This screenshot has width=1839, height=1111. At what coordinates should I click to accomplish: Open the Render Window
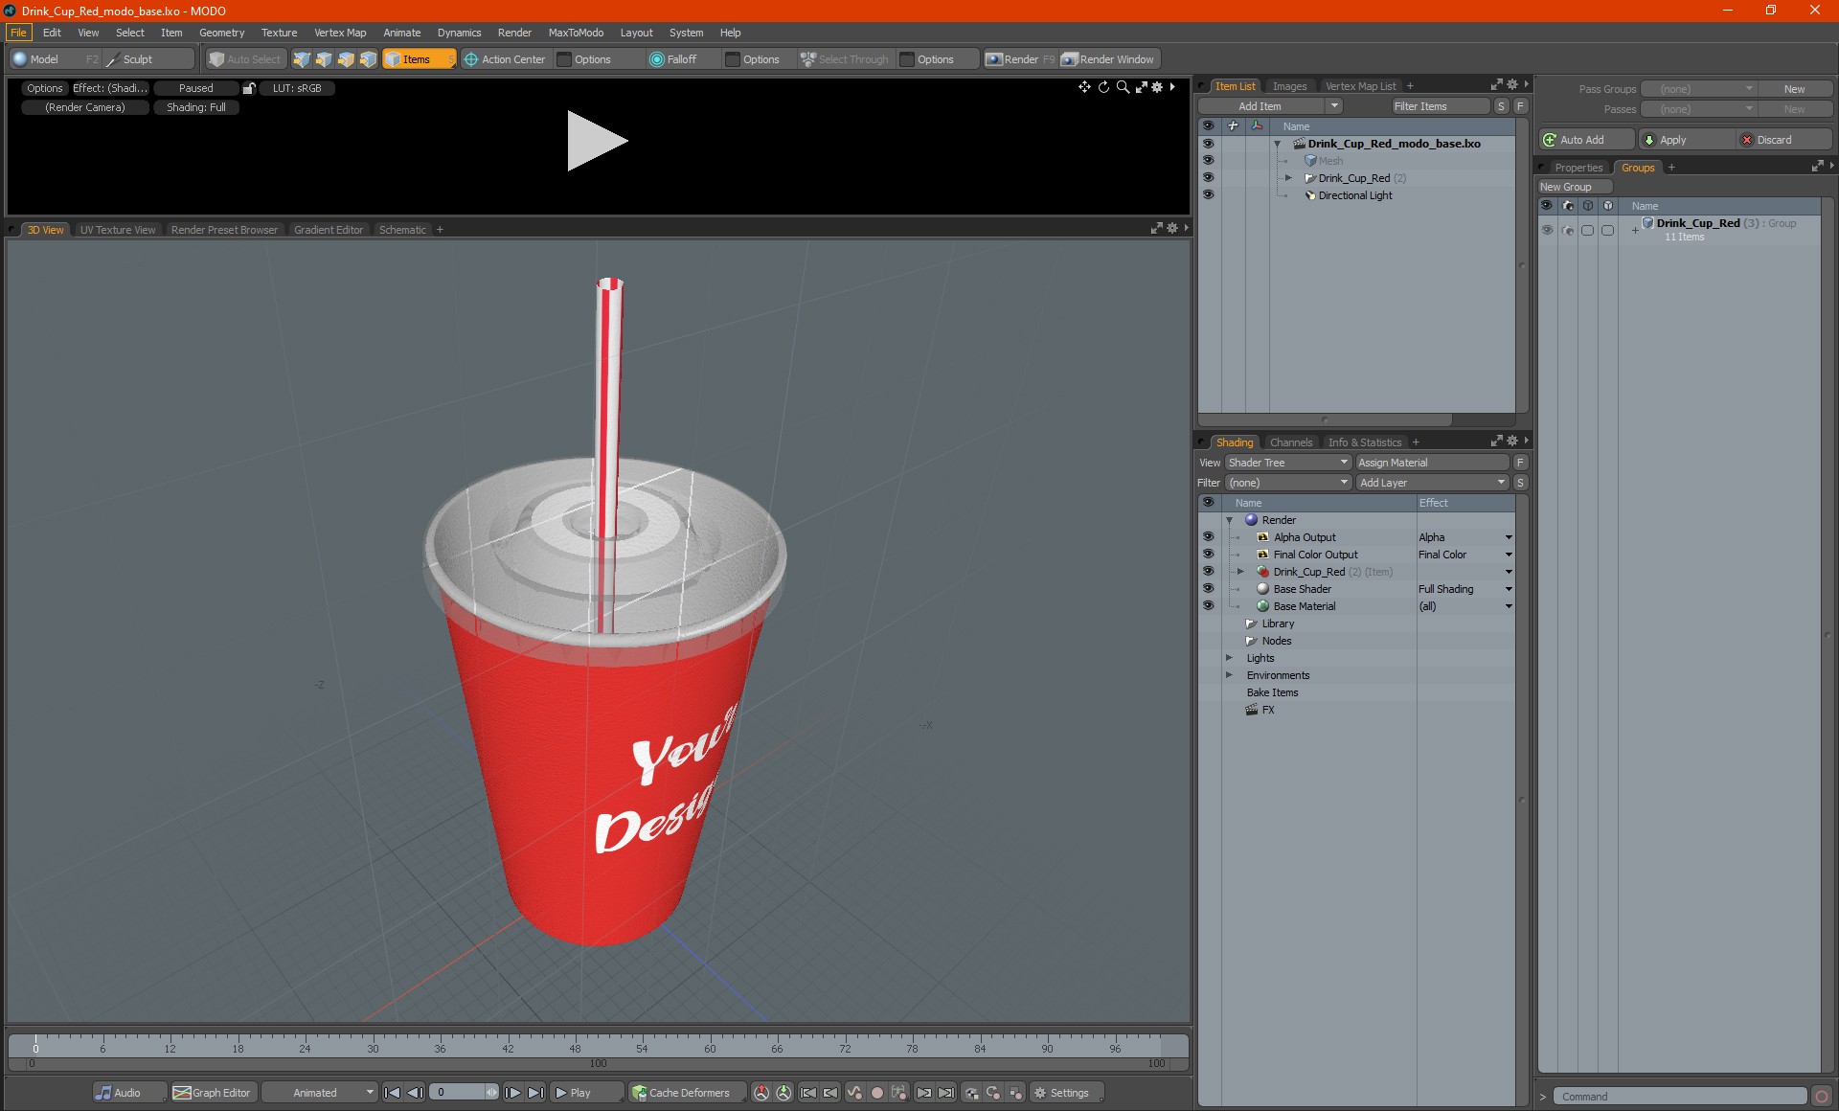[x=1109, y=59]
